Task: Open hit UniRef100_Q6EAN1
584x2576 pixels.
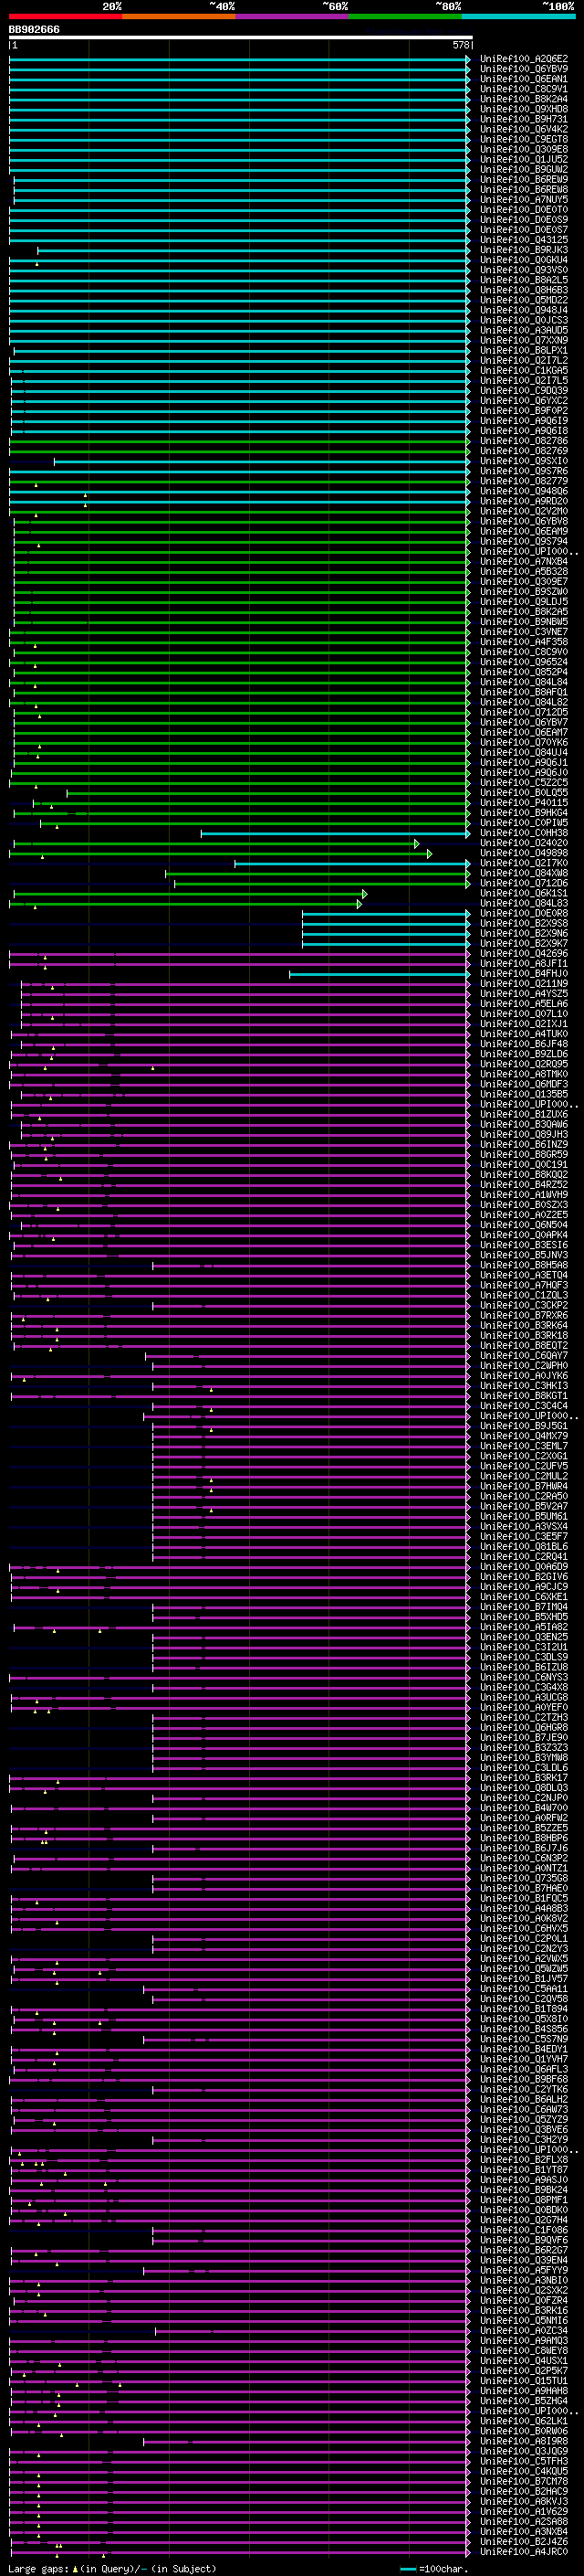Action: (x=524, y=79)
